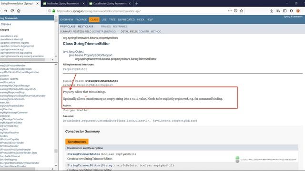Click the NO FRAMES link
Image resolution: width=305 pixels, height=171 pixels.
pyautogui.click(x=120, y=27)
